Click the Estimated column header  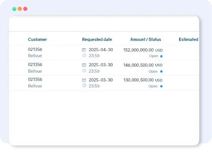coord(188,39)
